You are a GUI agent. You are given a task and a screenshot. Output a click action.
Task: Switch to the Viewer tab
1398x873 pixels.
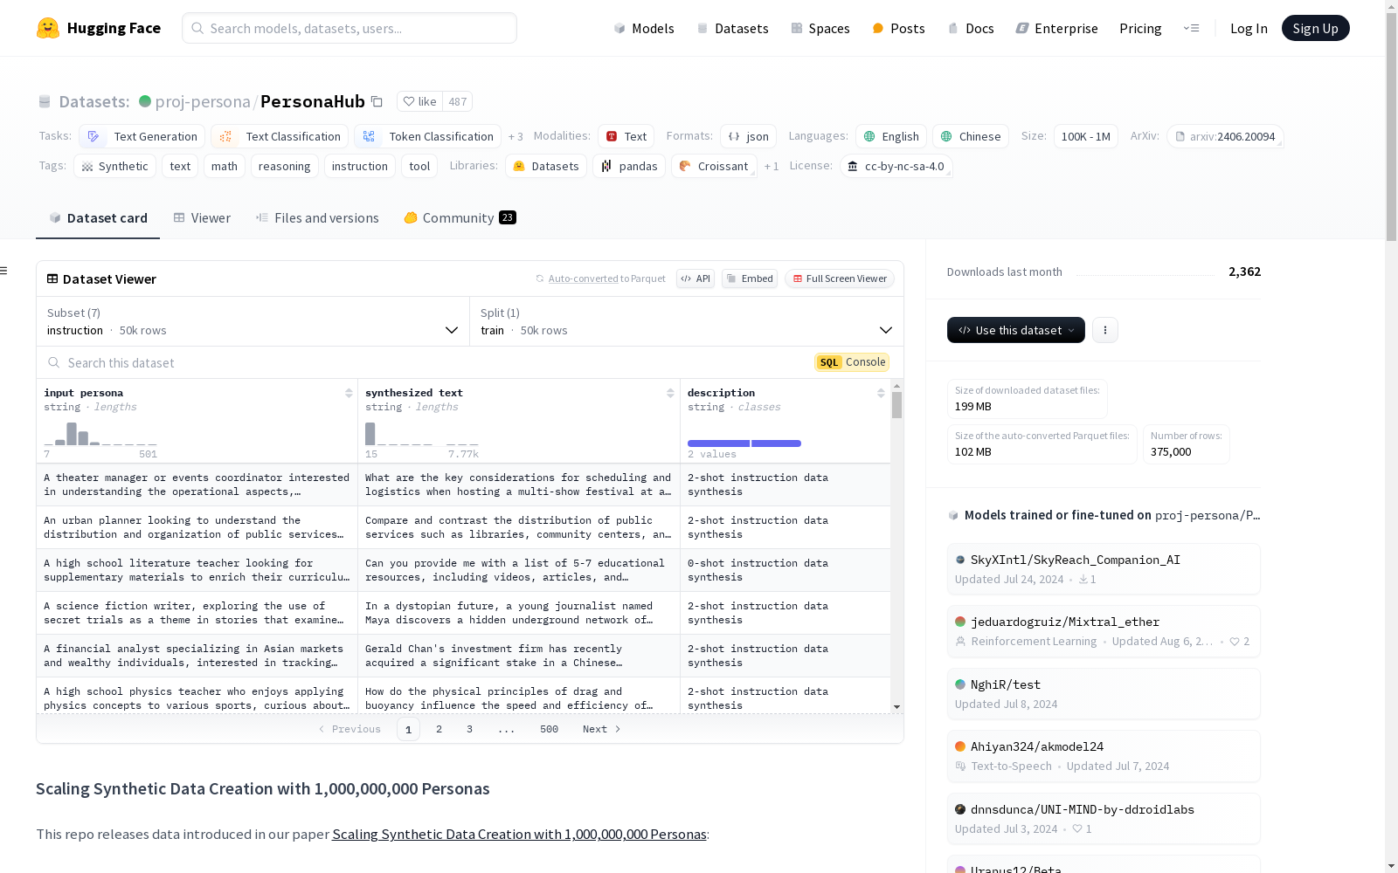pos(202,218)
